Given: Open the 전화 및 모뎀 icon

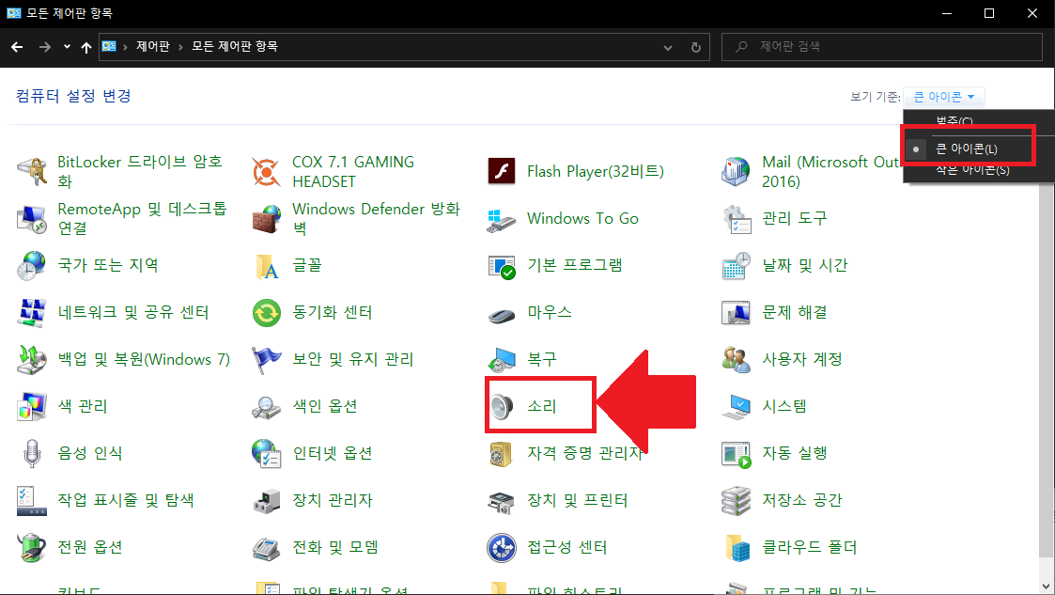Looking at the screenshot, I should click(x=267, y=547).
